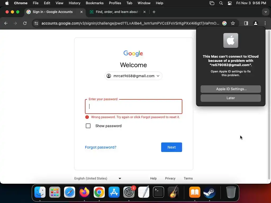The image size is (271, 203).
Task: Click the screen mirroring icon in the menu bar
Action: point(212,3)
